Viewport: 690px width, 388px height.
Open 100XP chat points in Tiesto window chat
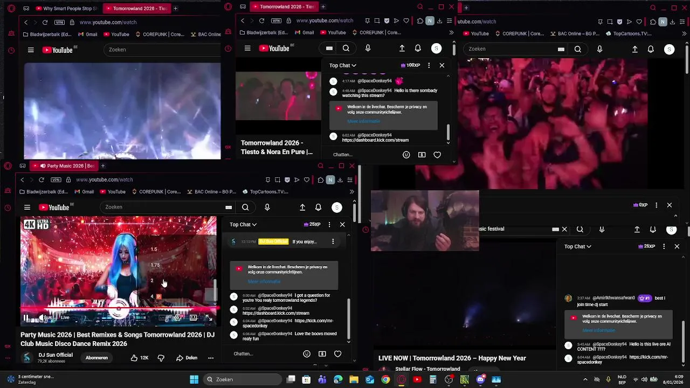[411, 65]
